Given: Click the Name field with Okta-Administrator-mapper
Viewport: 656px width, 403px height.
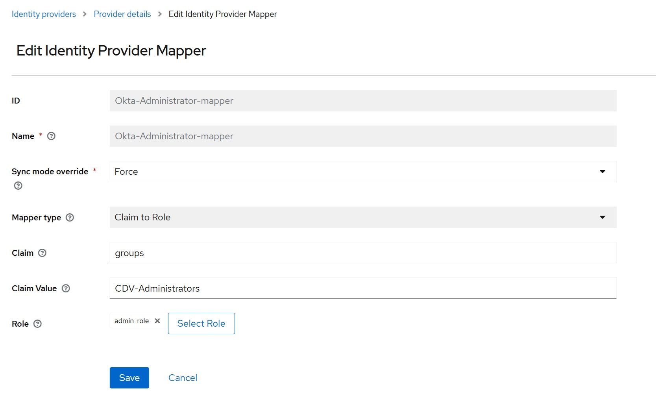Looking at the screenshot, I should pos(362,136).
